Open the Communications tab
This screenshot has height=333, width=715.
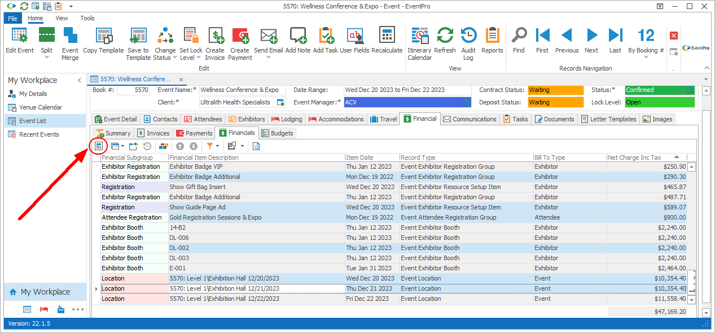click(469, 119)
